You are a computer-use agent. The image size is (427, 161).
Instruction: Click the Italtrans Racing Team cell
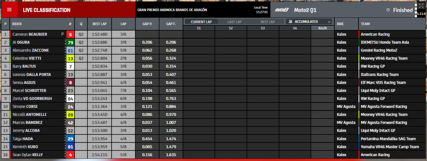[x=392, y=75]
